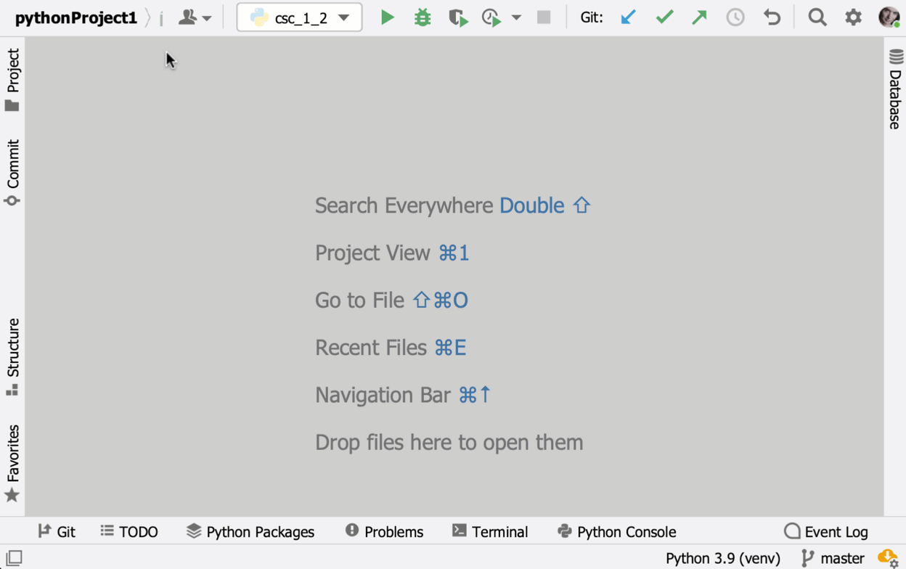Click the Git Update Project blue arrow
Viewport: 906px width, 569px height.
click(628, 17)
